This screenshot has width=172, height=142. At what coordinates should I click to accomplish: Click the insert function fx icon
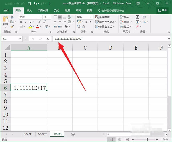[x=48, y=39]
